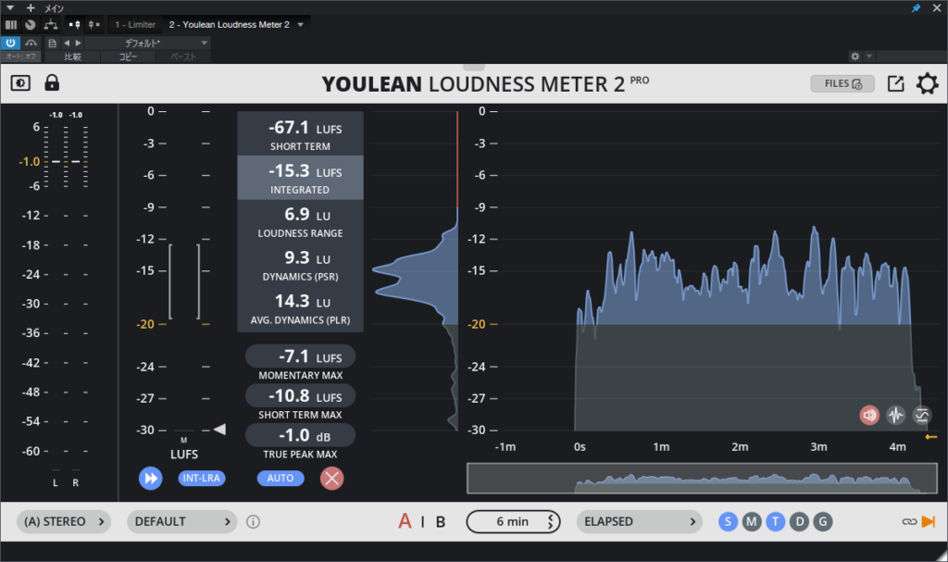Screen dimensions: 948x562
Task: Click the padlock lock icon
Action: (52, 82)
